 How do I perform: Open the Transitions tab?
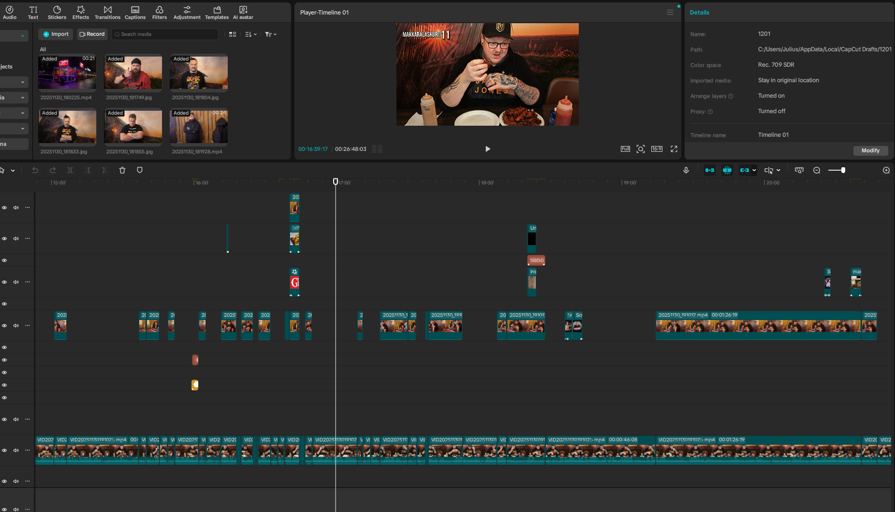pos(107,13)
